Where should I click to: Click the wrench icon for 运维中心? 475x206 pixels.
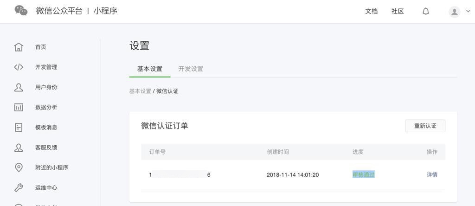(19, 187)
